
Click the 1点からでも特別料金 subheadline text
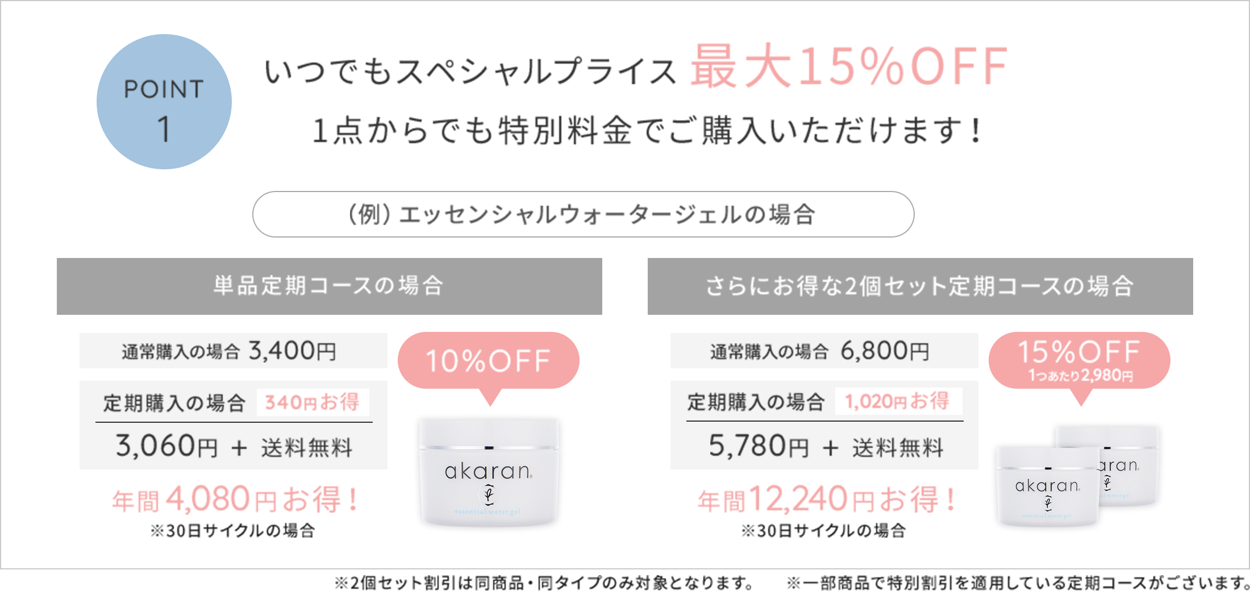[x=647, y=131]
